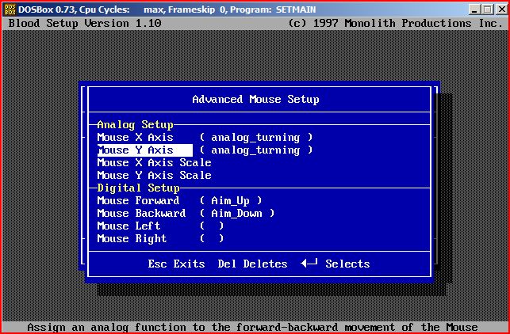Click the analog_turning value for Mouse X Axis
The image size is (510, 334).
pos(256,138)
